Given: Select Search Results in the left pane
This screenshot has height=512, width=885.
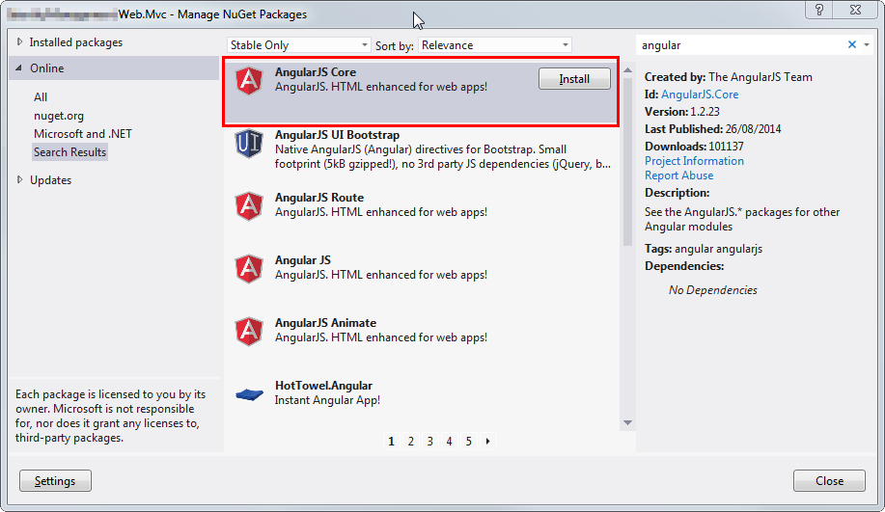Looking at the screenshot, I should coord(70,151).
